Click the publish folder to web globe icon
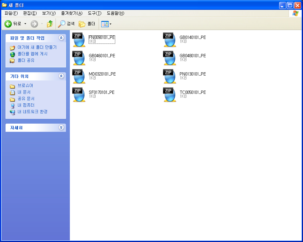Viewport: 303px width, 242px height. 12,54
